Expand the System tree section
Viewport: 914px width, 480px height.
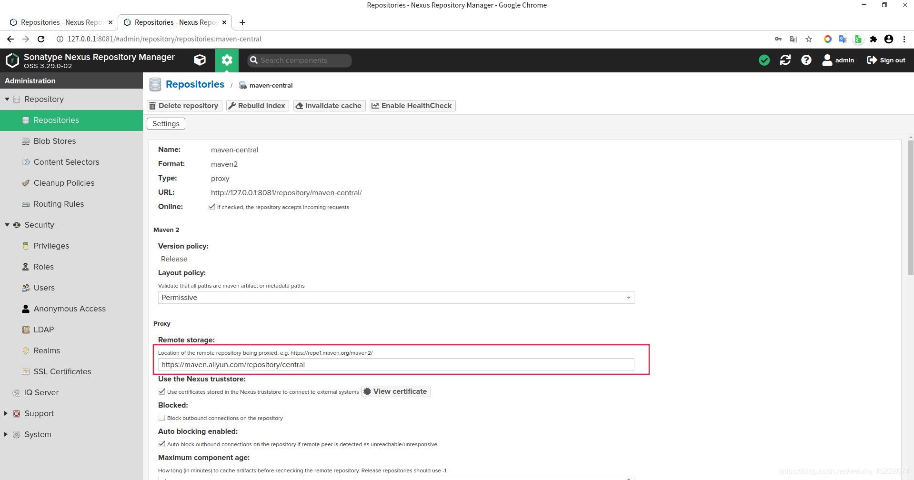(6, 434)
